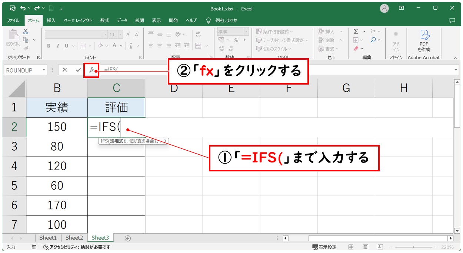Image resolution: width=463 pixels, height=253 pixels.
Task: Click the cancel X in formula bar
Action: click(x=65, y=70)
